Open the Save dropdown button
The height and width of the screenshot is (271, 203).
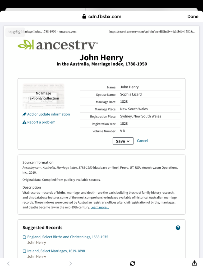tap(123, 141)
